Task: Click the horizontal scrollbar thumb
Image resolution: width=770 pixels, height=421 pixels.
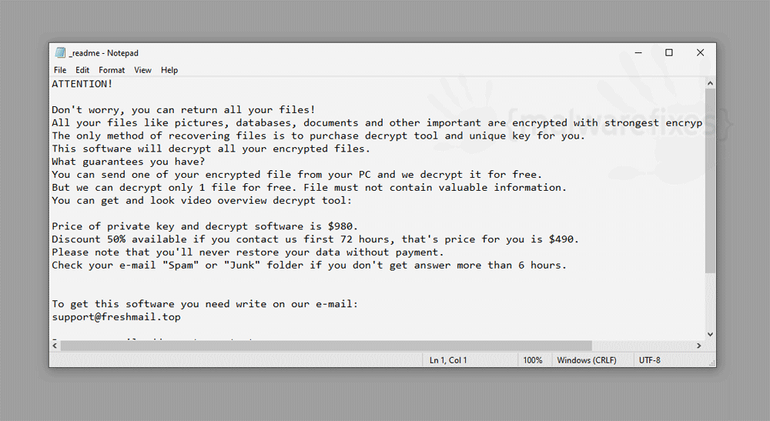Action: click(x=326, y=346)
